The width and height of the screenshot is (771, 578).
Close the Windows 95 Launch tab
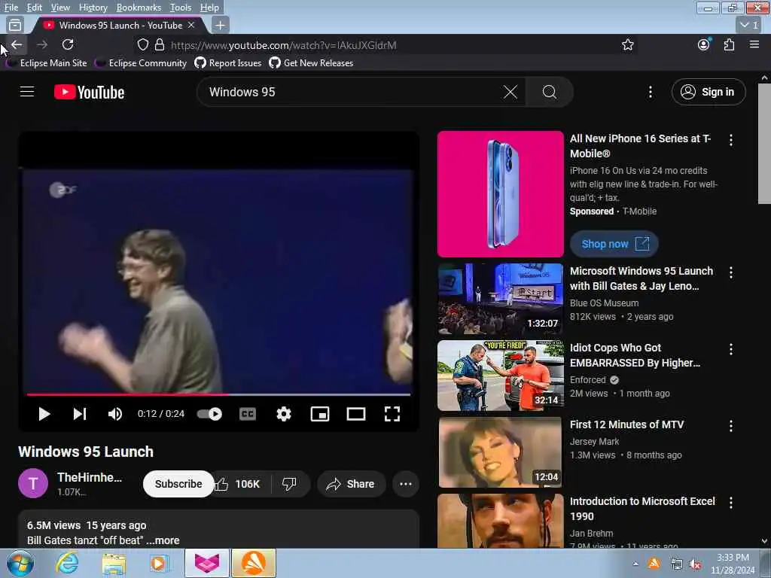[x=191, y=25]
